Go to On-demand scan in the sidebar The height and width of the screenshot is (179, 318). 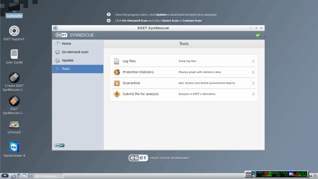pos(78,52)
